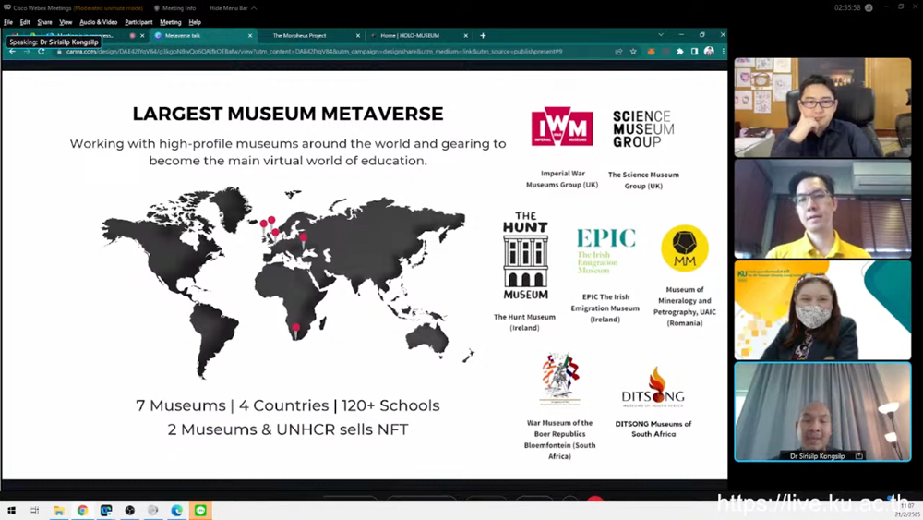The width and height of the screenshot is (923, 520).
Task: Bookmark this page with the star icon
Action: [x=633, y=52]
